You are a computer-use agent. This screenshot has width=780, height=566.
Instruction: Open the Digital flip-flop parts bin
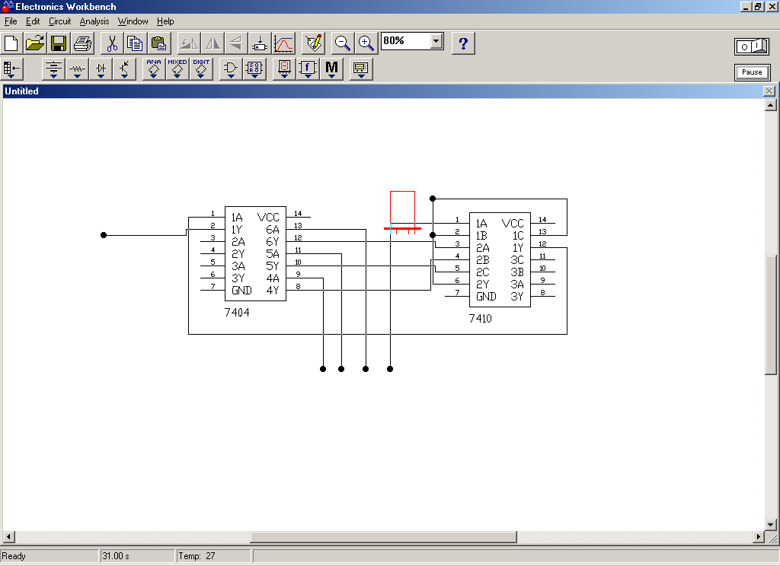tap(254, 69)
